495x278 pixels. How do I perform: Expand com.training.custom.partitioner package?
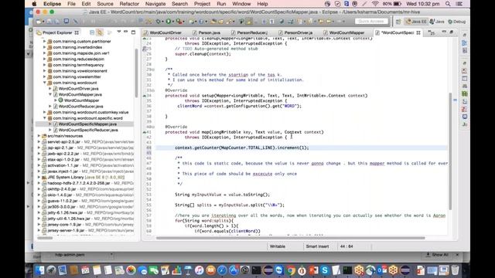[x=45, y=41]
